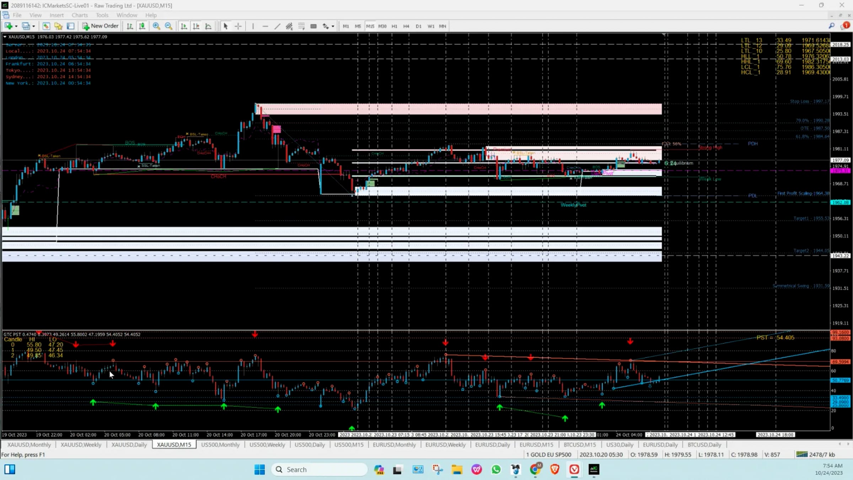Click the Zoom Out magnifier icon

[168, 26]
